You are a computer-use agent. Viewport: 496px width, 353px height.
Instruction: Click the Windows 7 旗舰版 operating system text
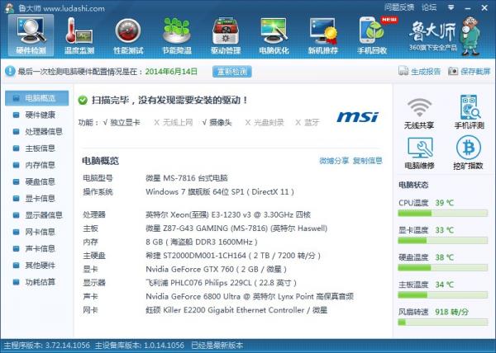pyautogui.click(x=220, y=192)
